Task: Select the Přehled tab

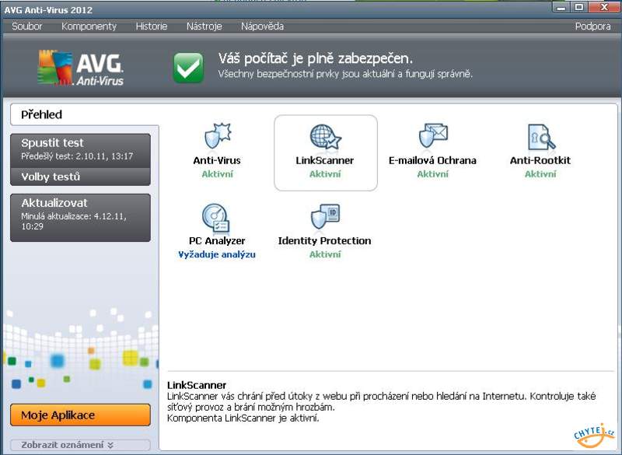Action: [x=85, y=114]
